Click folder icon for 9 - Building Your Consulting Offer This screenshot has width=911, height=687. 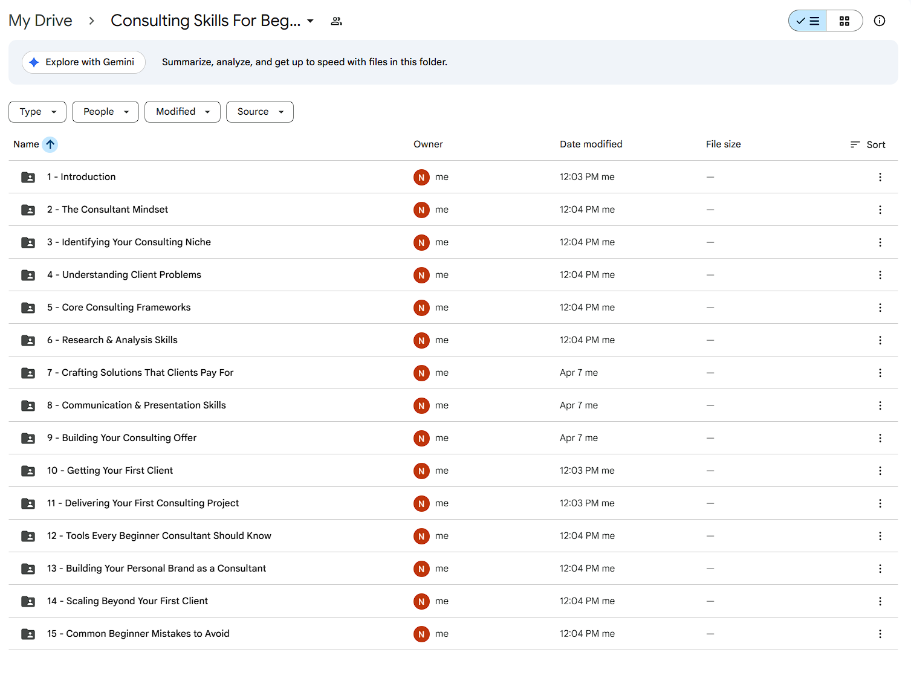28,438
